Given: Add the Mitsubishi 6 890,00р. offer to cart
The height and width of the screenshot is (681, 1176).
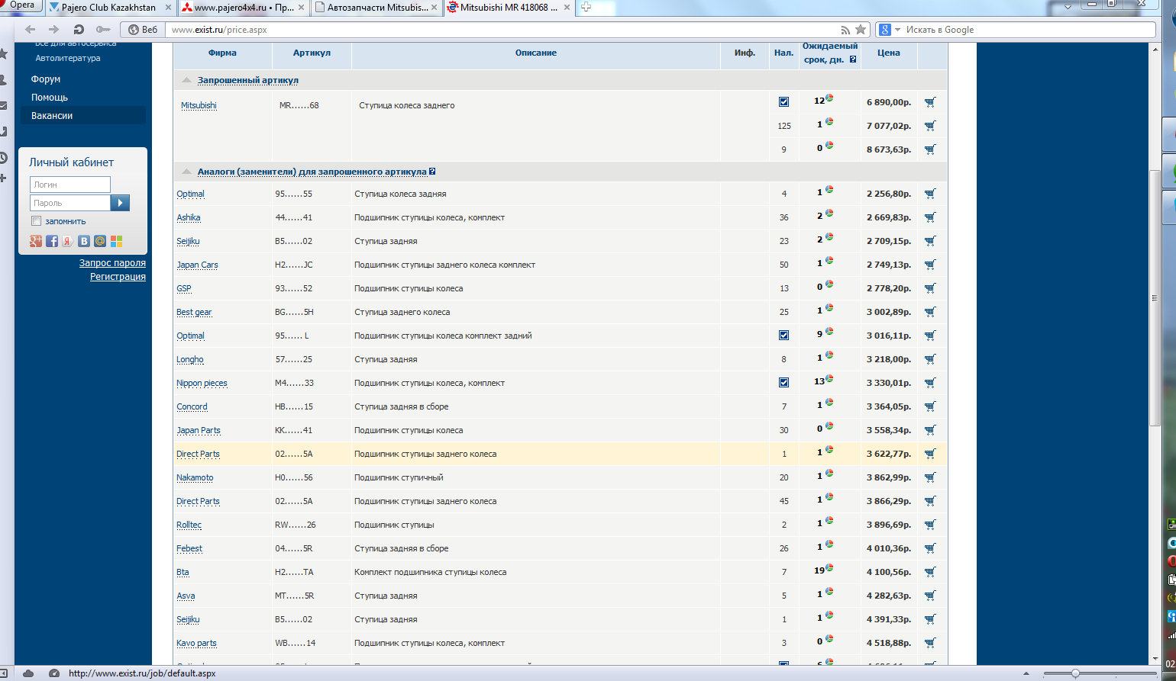Looking at the screenshot, I should click(x=929, y=102).
